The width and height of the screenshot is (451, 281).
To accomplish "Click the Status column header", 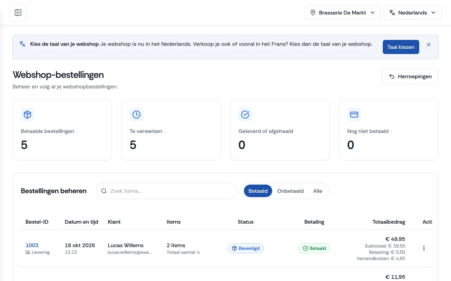I will [x=246, y=222].
